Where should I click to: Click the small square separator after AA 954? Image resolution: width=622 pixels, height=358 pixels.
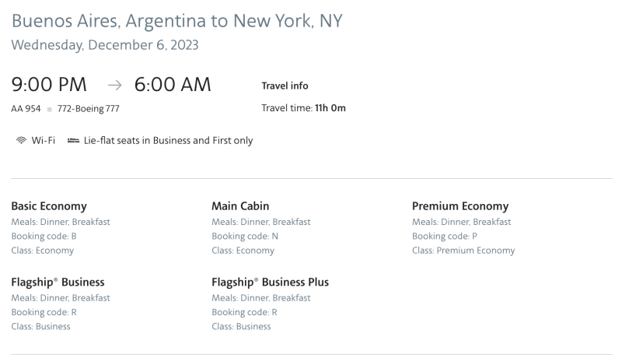tap(49, 109)
